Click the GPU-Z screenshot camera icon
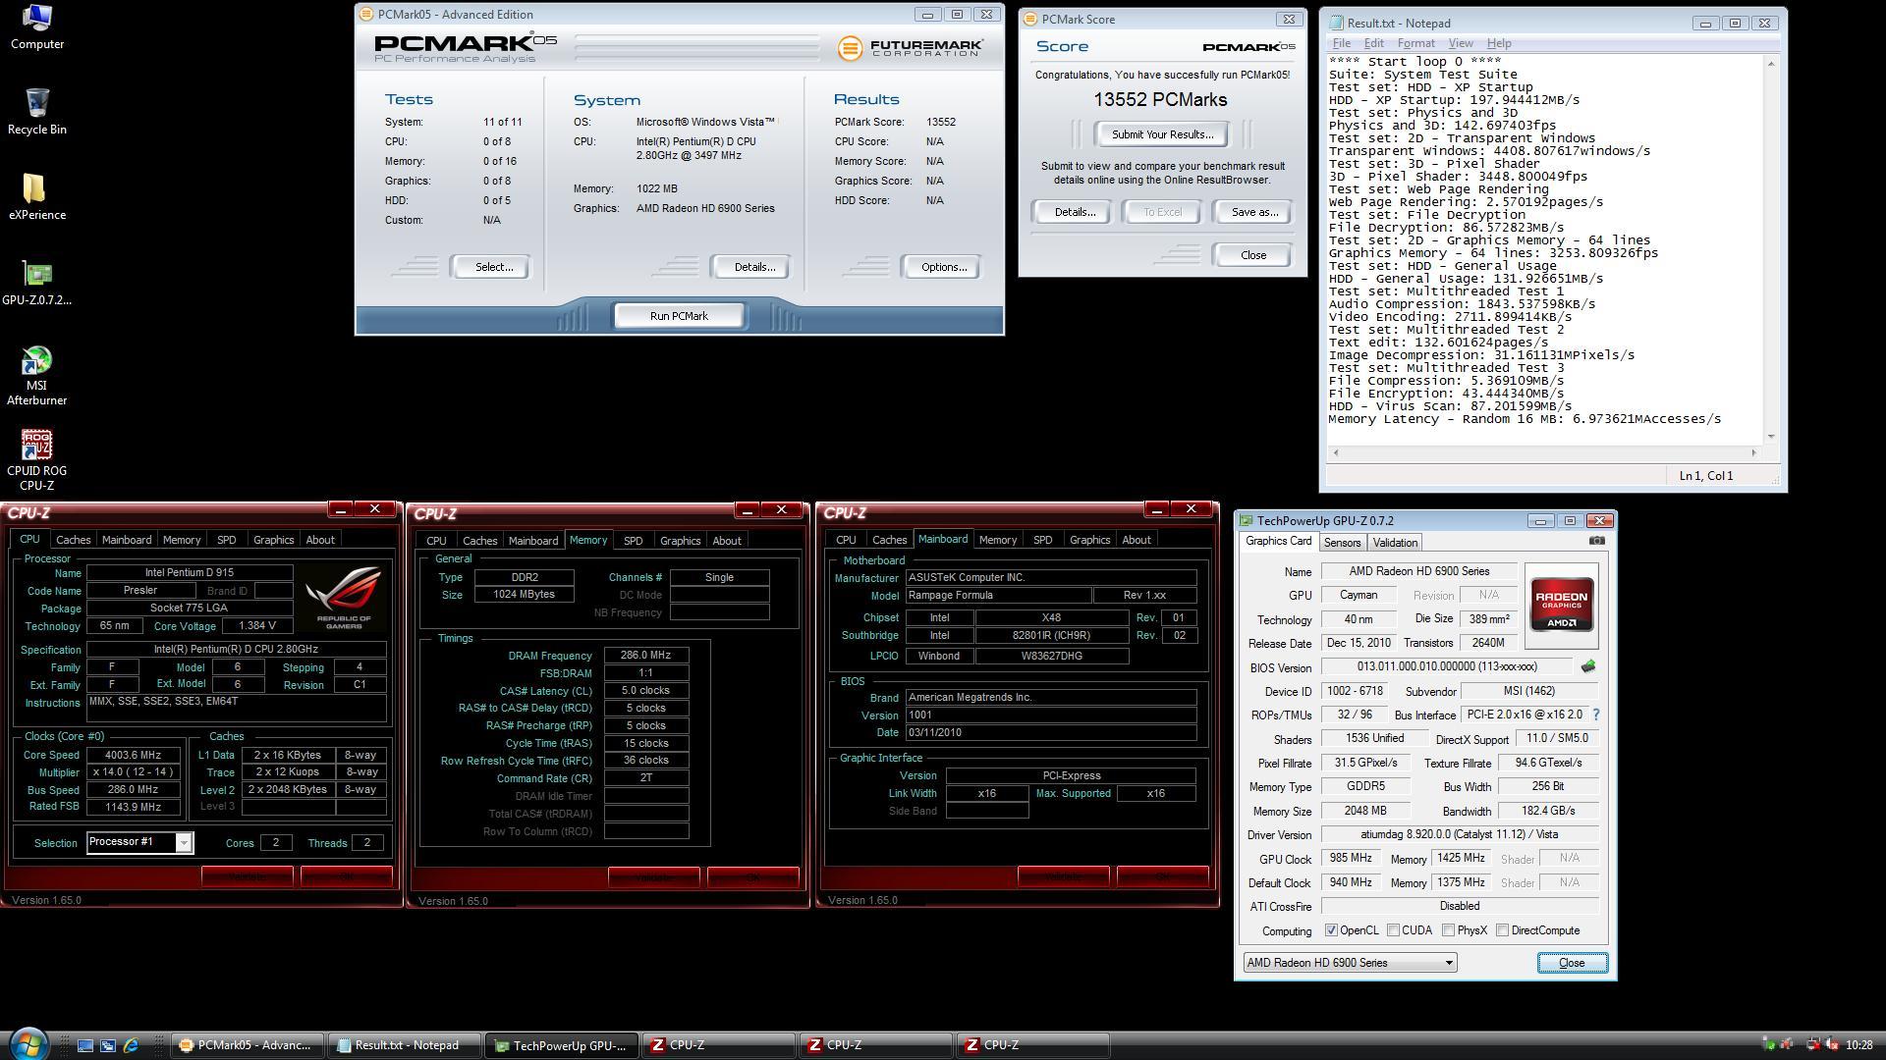 1597,541
